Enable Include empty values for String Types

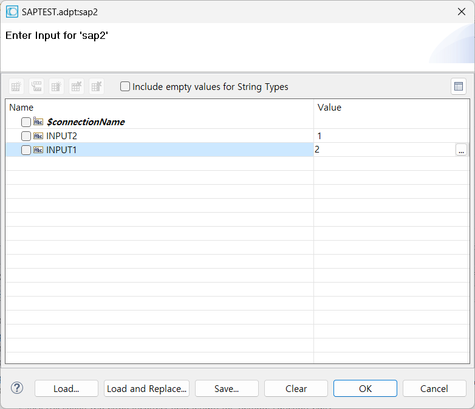(125, 86)
